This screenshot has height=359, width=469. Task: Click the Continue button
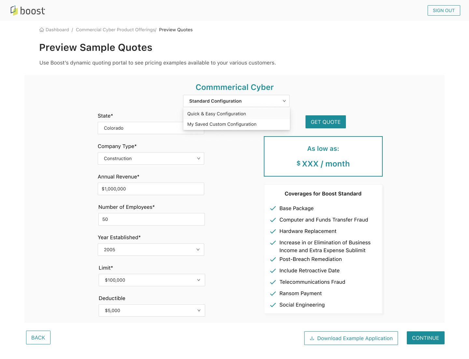tap(425, 338)
